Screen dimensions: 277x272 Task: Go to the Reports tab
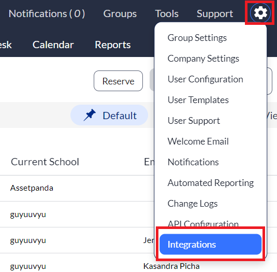(113, 45)
